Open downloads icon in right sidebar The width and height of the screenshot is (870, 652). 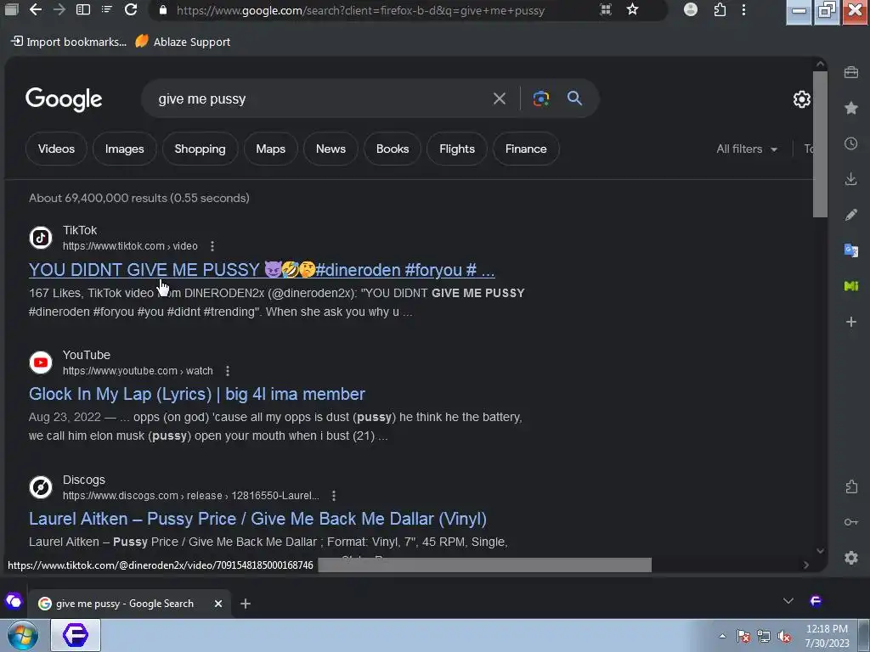[851, 178]
